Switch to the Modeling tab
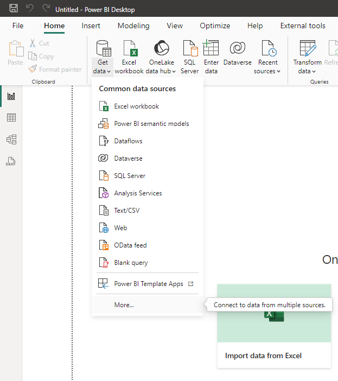338x381 pixels. [x=133, y=26]
